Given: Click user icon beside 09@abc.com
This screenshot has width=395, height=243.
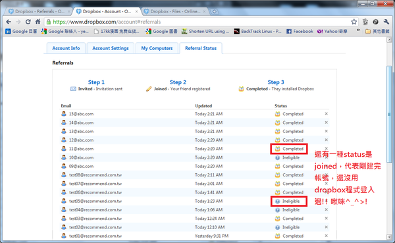Looking at the screenshot, I should point(64,166).
